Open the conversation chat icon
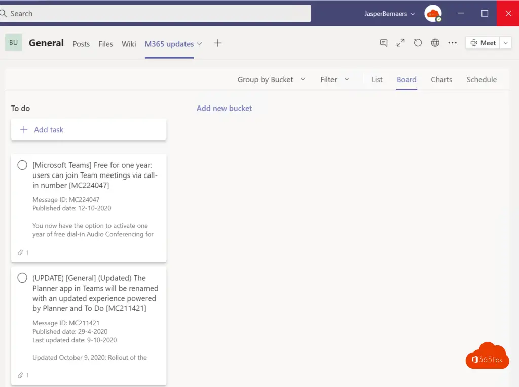 [384, 43]
